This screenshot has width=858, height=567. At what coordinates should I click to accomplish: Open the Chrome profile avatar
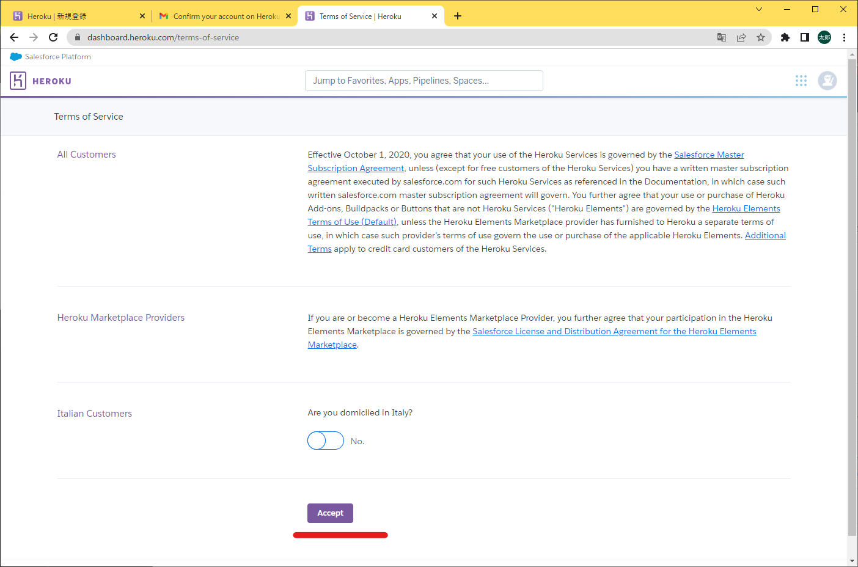pyautogui.click(x=824, y=37)
